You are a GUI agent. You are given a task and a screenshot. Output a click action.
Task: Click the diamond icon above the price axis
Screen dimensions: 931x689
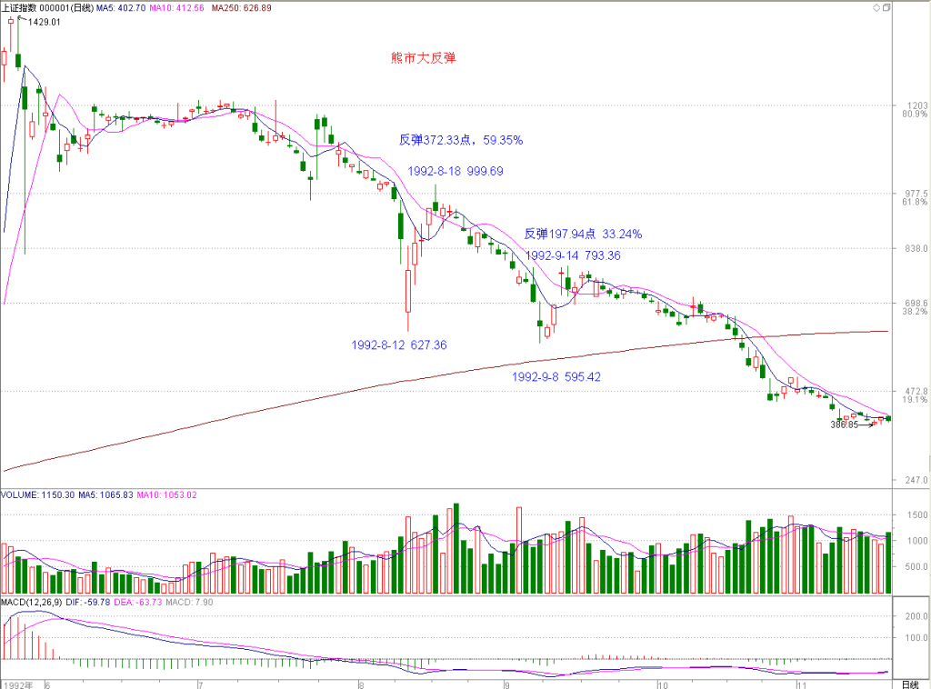pyautogui.click(x=876, y=7)
